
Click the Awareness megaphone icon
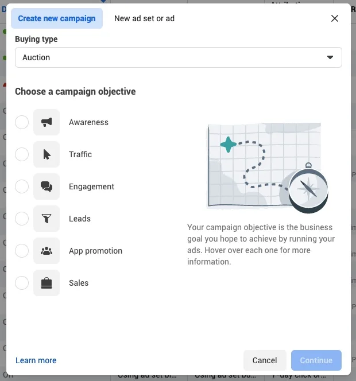point(47,122)
